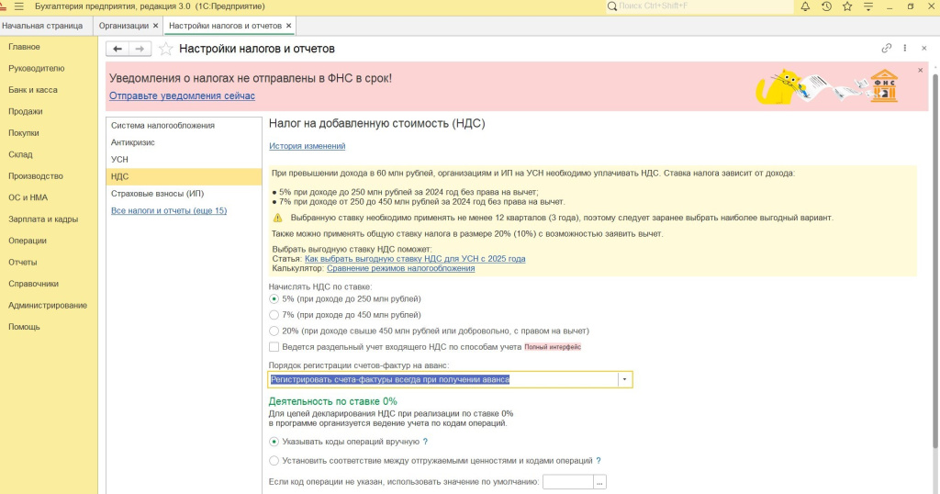Select 7% VAT rate radio button
This screenshot has height=494, width=940.
click(274, 315)
